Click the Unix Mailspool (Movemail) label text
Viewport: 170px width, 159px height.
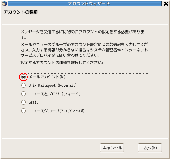pyautogui.click(x=53, y=85)
